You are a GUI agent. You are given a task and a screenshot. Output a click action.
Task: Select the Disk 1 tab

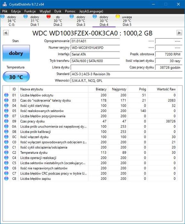pyautogui.click(x=35, y=21)
